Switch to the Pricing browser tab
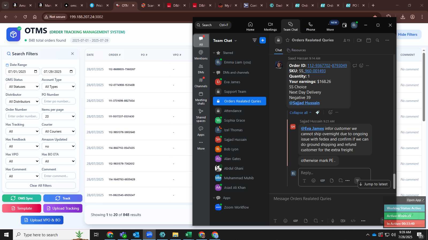Image resolution: width=428 pixels, height=240 pixels. 99,5
